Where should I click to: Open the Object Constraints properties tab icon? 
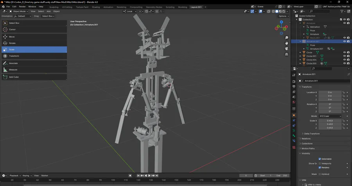click(x=294, y=126)
